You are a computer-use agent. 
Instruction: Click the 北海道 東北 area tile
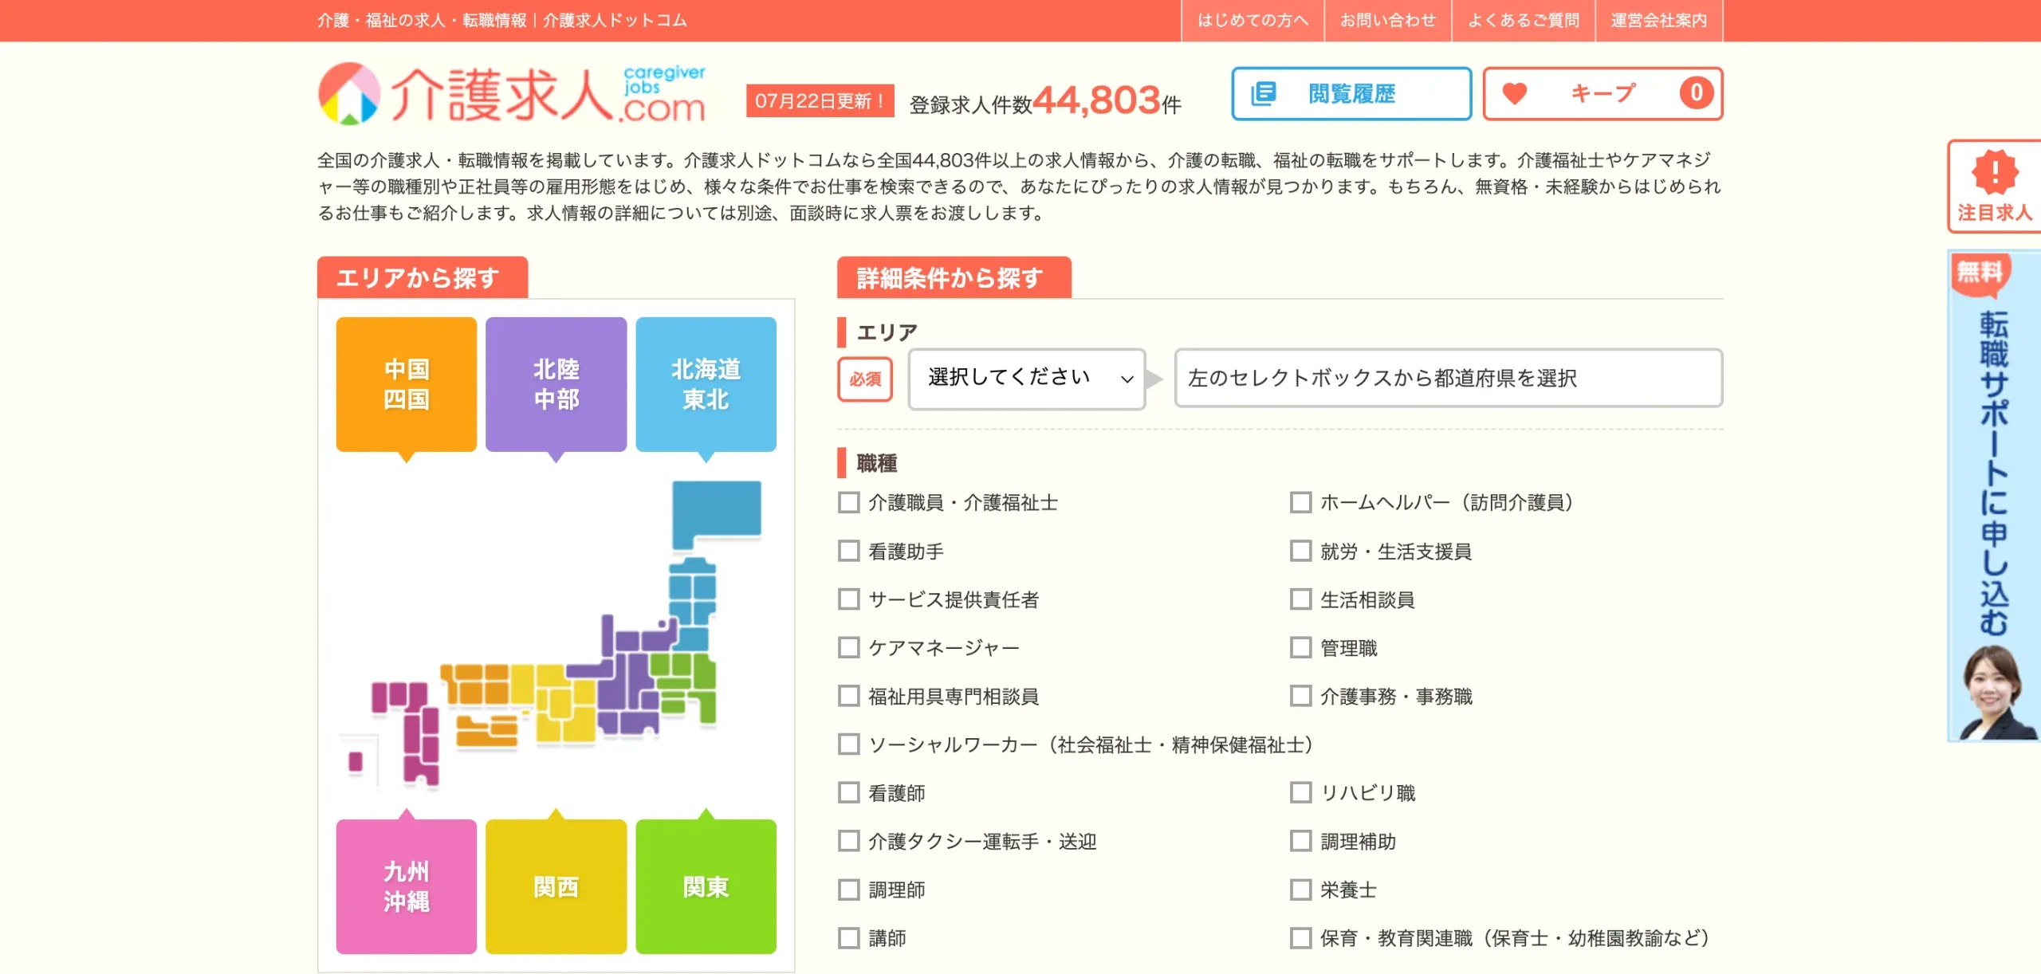706,385
